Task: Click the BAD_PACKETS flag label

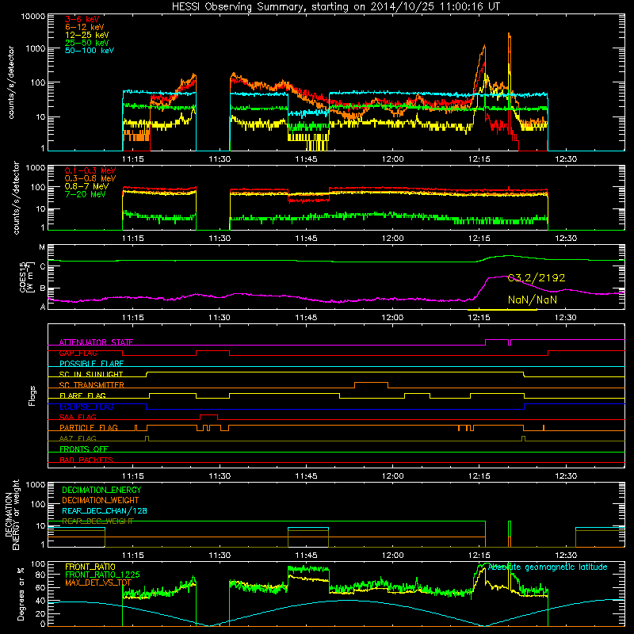Action: point(86,460)
